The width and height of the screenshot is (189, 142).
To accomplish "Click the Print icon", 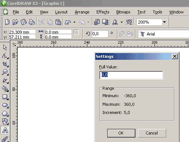I will tap(32, 22).
